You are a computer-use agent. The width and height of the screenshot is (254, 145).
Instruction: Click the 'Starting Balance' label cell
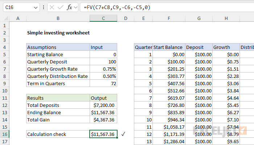pos(58,54)
